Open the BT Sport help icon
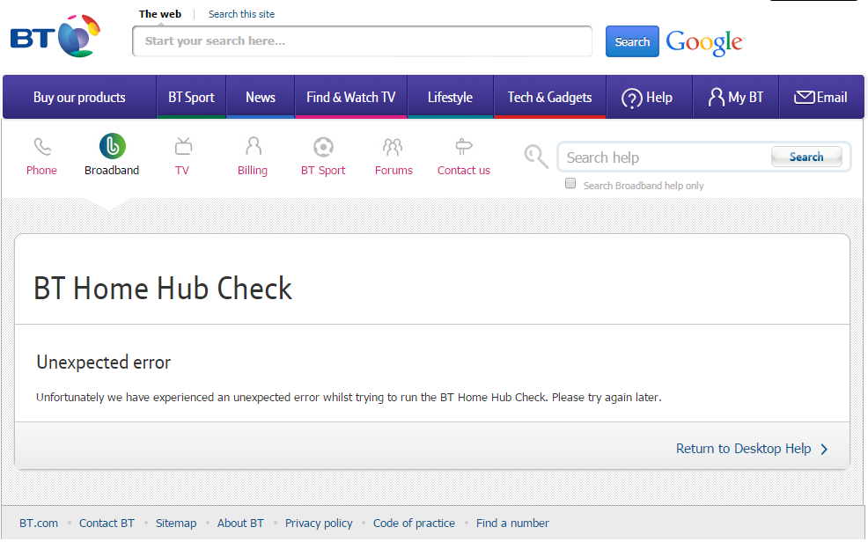The height and width of the screenshot is (542, 868). click(323, 147)
